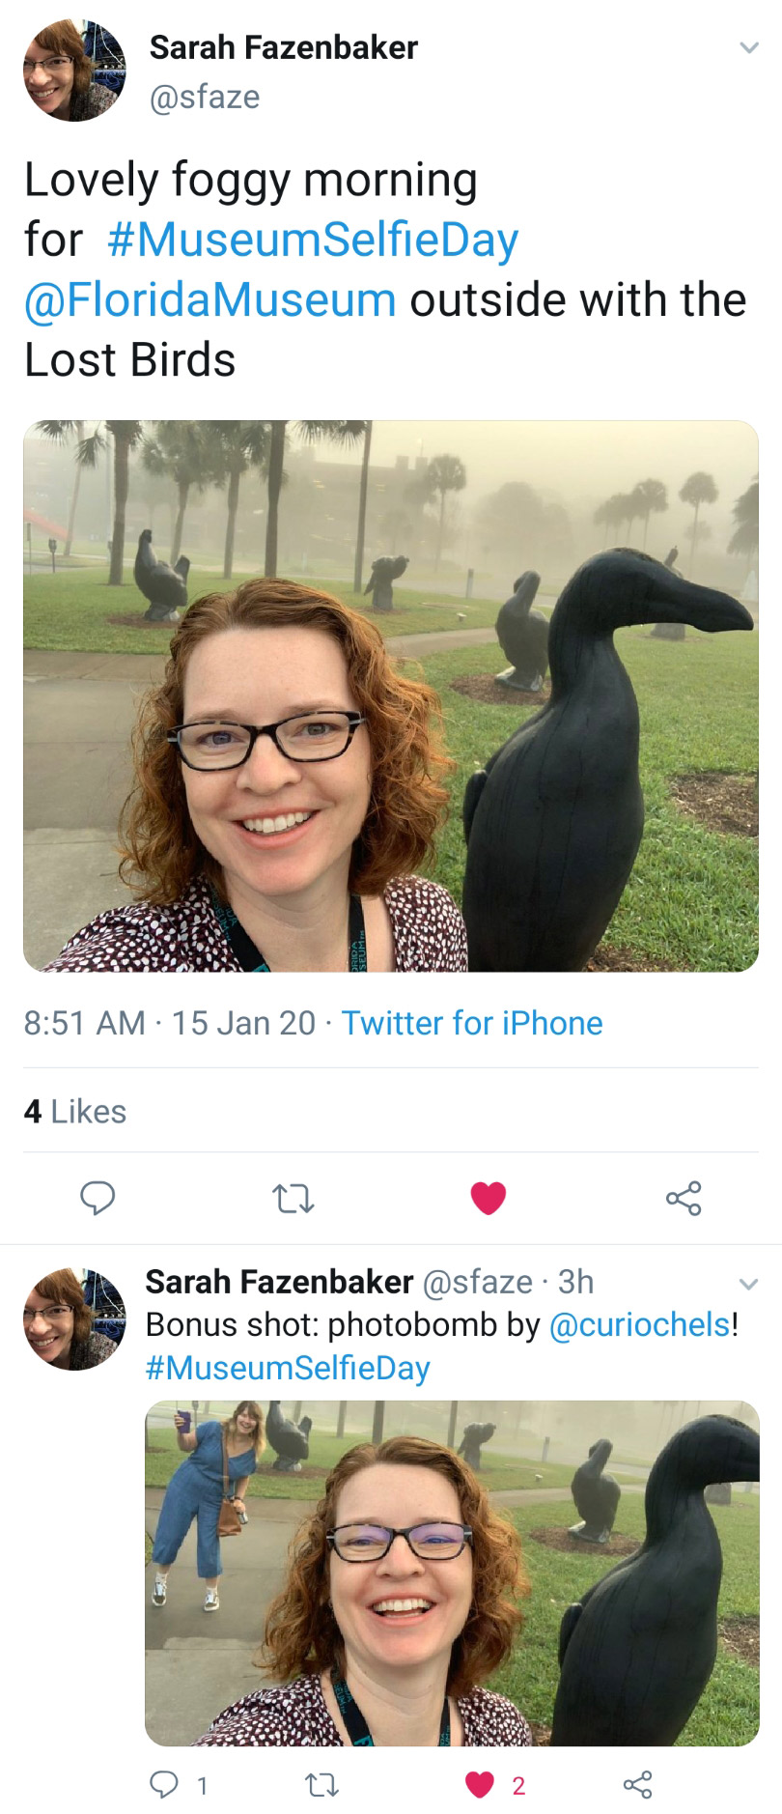Screen dimensions: 782x1814
Task: Open the #MuseumSelfieDay hashtag in main tweet
Action: point(313,240)
